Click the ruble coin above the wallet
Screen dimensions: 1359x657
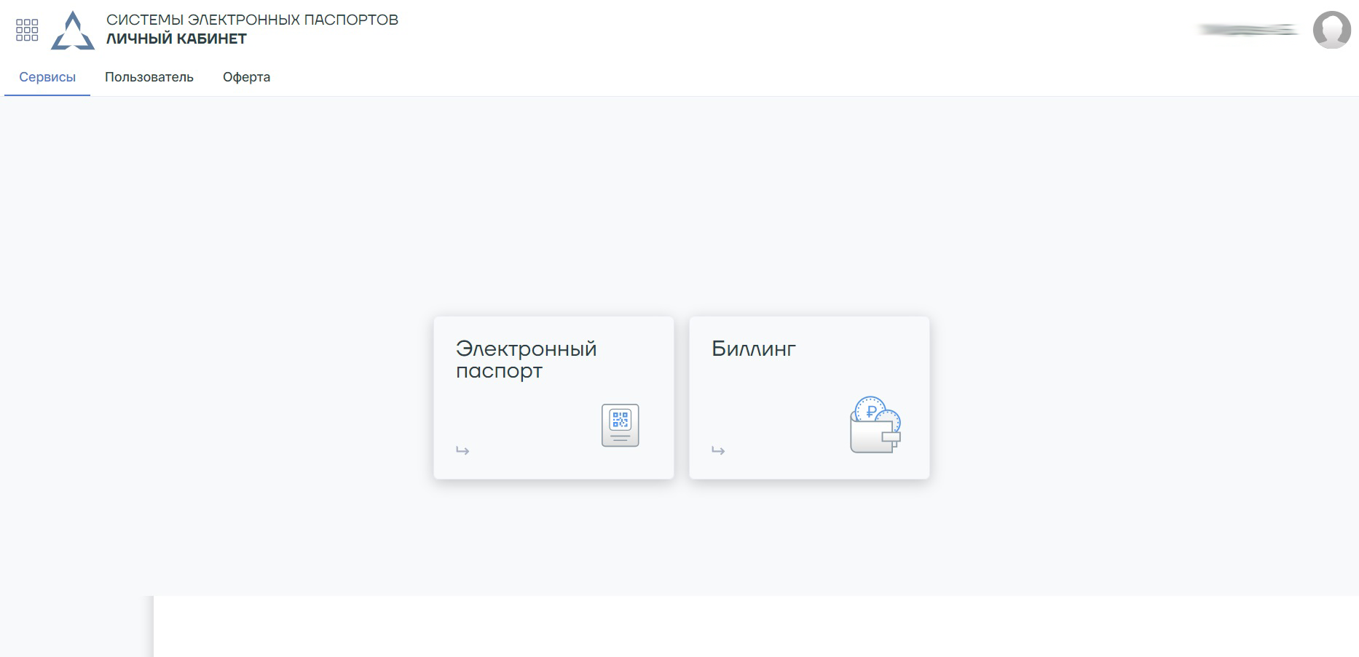pos(870,409)
